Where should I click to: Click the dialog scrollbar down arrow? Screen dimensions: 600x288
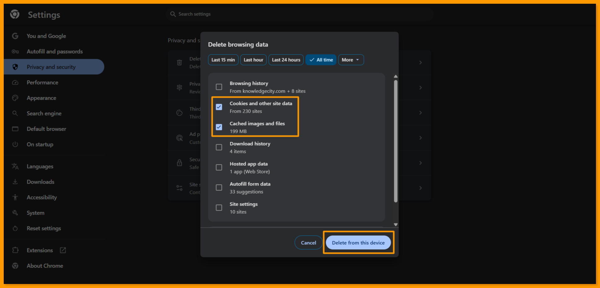[x=396, y=225]
